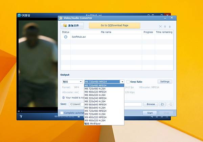Image resolution: width=203 pixels, height=142 pixels.
Task: Toggle the Keep Ratio checkbox
Action: [x=128, y=82]
